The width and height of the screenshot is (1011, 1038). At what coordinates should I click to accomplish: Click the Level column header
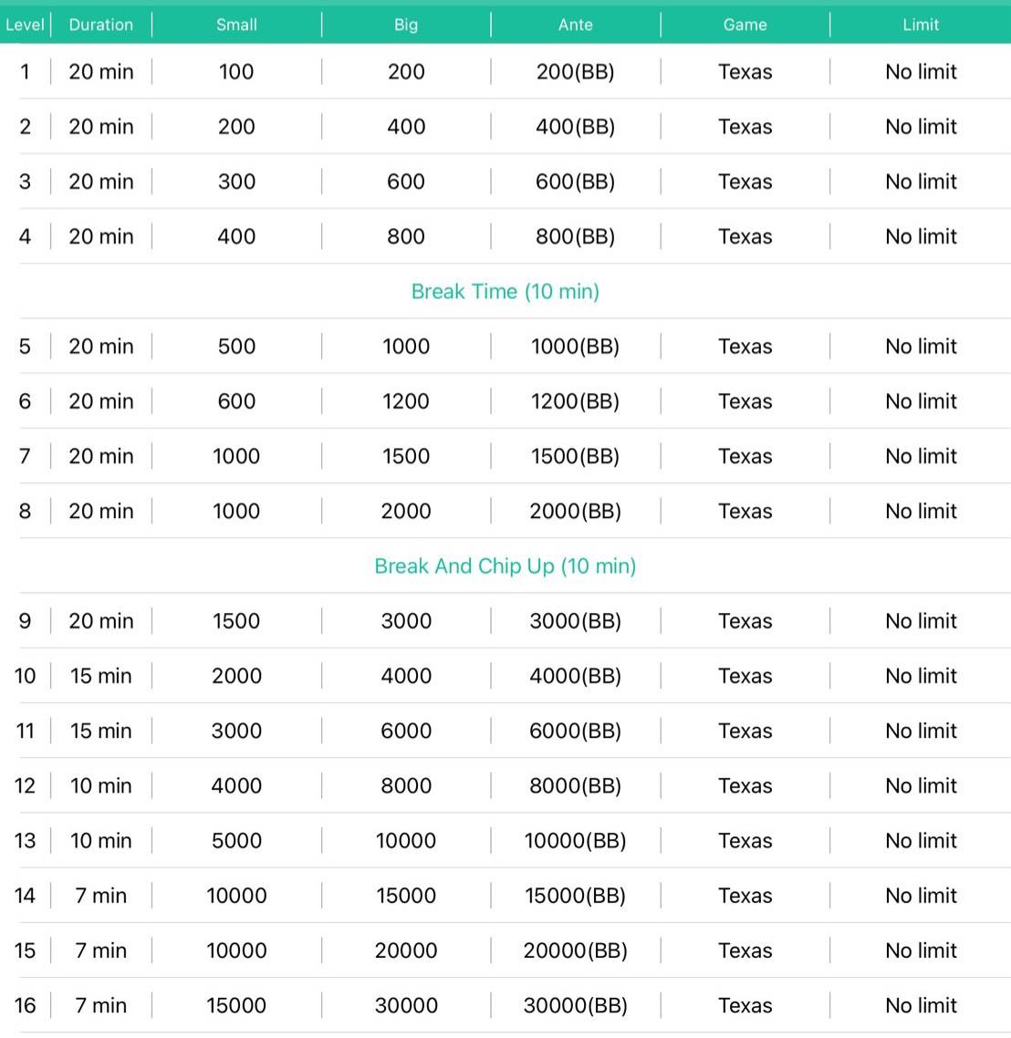click(x=25, y=25)
